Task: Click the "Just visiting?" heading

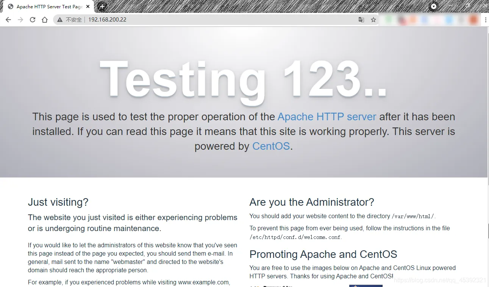Action: (58, 202)
